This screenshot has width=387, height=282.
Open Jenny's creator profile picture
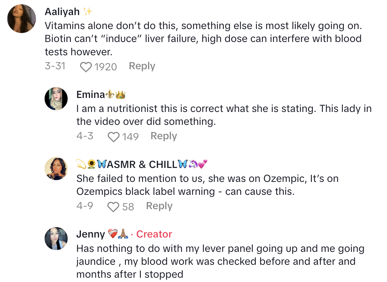56,239
